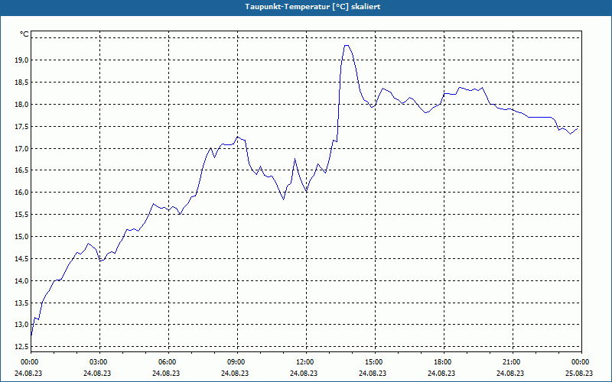Click the "14,0" y-axis label
Image resolution: width=612 pixels, height=382 pixels.
tap(22, 280)
